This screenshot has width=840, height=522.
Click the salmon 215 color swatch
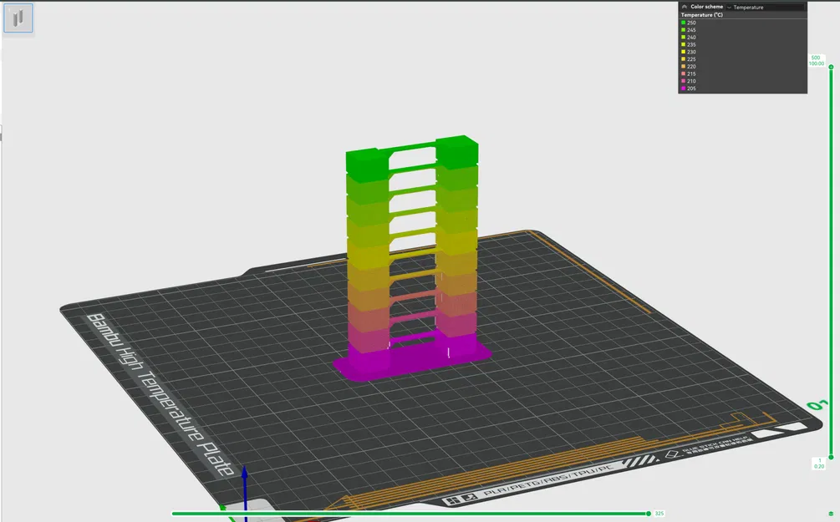pos(684,73)
